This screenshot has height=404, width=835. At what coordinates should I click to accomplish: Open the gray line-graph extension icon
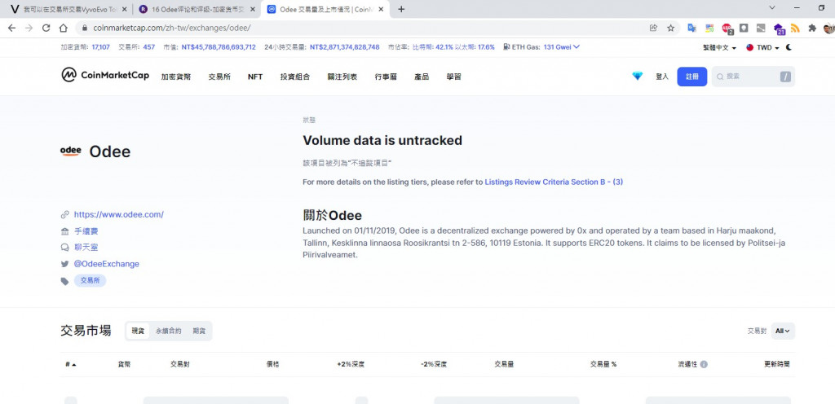click(x=761, y=29)
